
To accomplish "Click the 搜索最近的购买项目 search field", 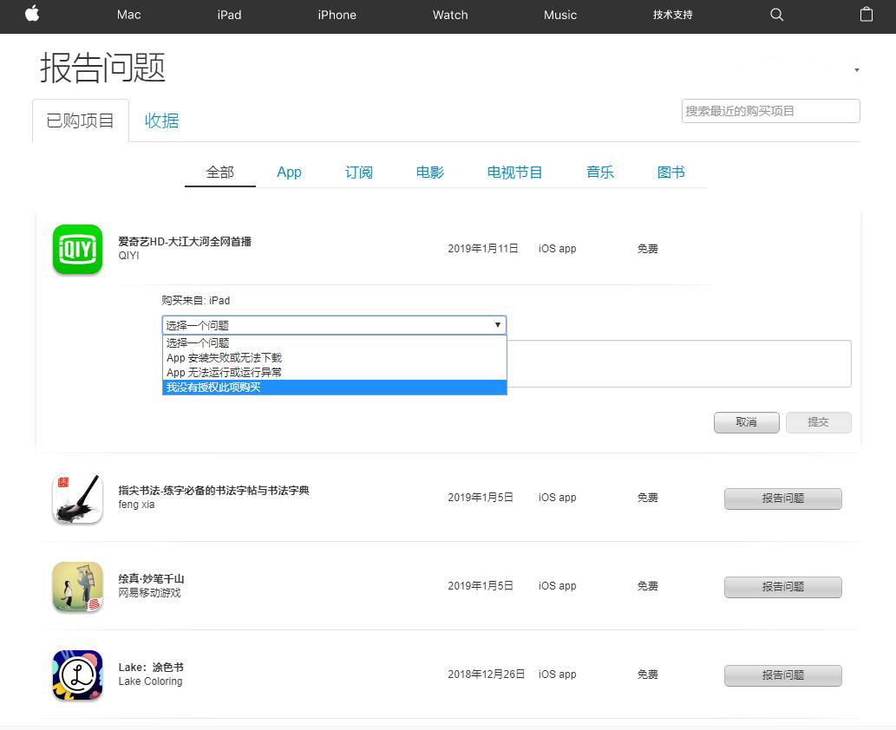I will click(770, 111).
